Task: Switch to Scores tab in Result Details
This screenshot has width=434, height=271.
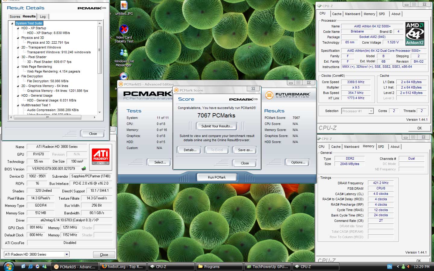Action: click(x=14, y=17)
